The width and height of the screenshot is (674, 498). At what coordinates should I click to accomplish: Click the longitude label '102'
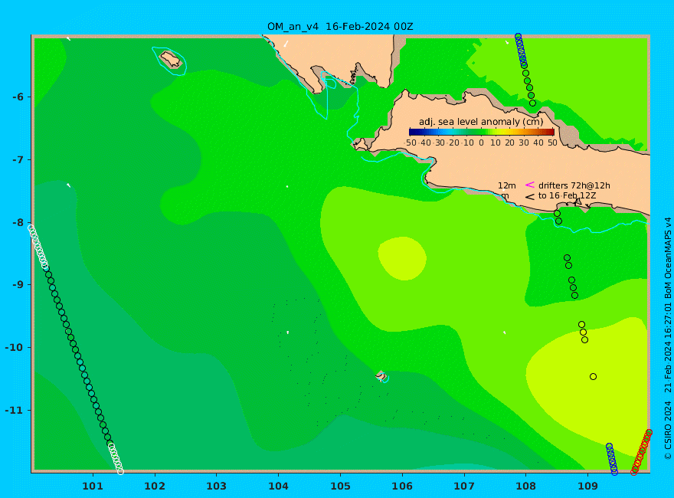pos(154,487)
